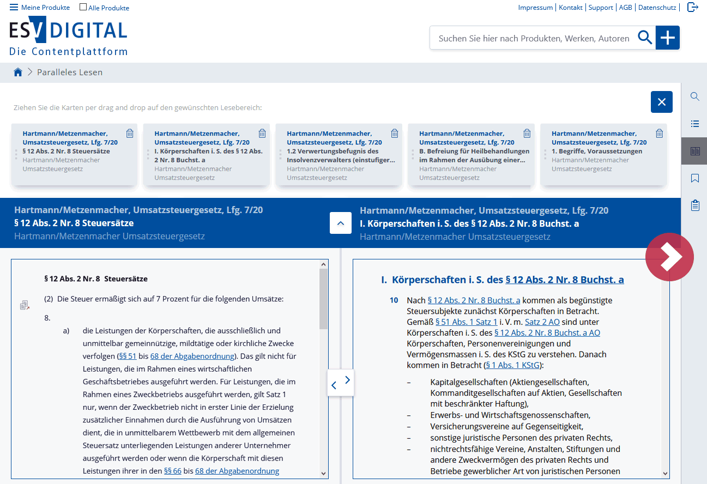Click the document icon beside paragraph (2)

25,305
